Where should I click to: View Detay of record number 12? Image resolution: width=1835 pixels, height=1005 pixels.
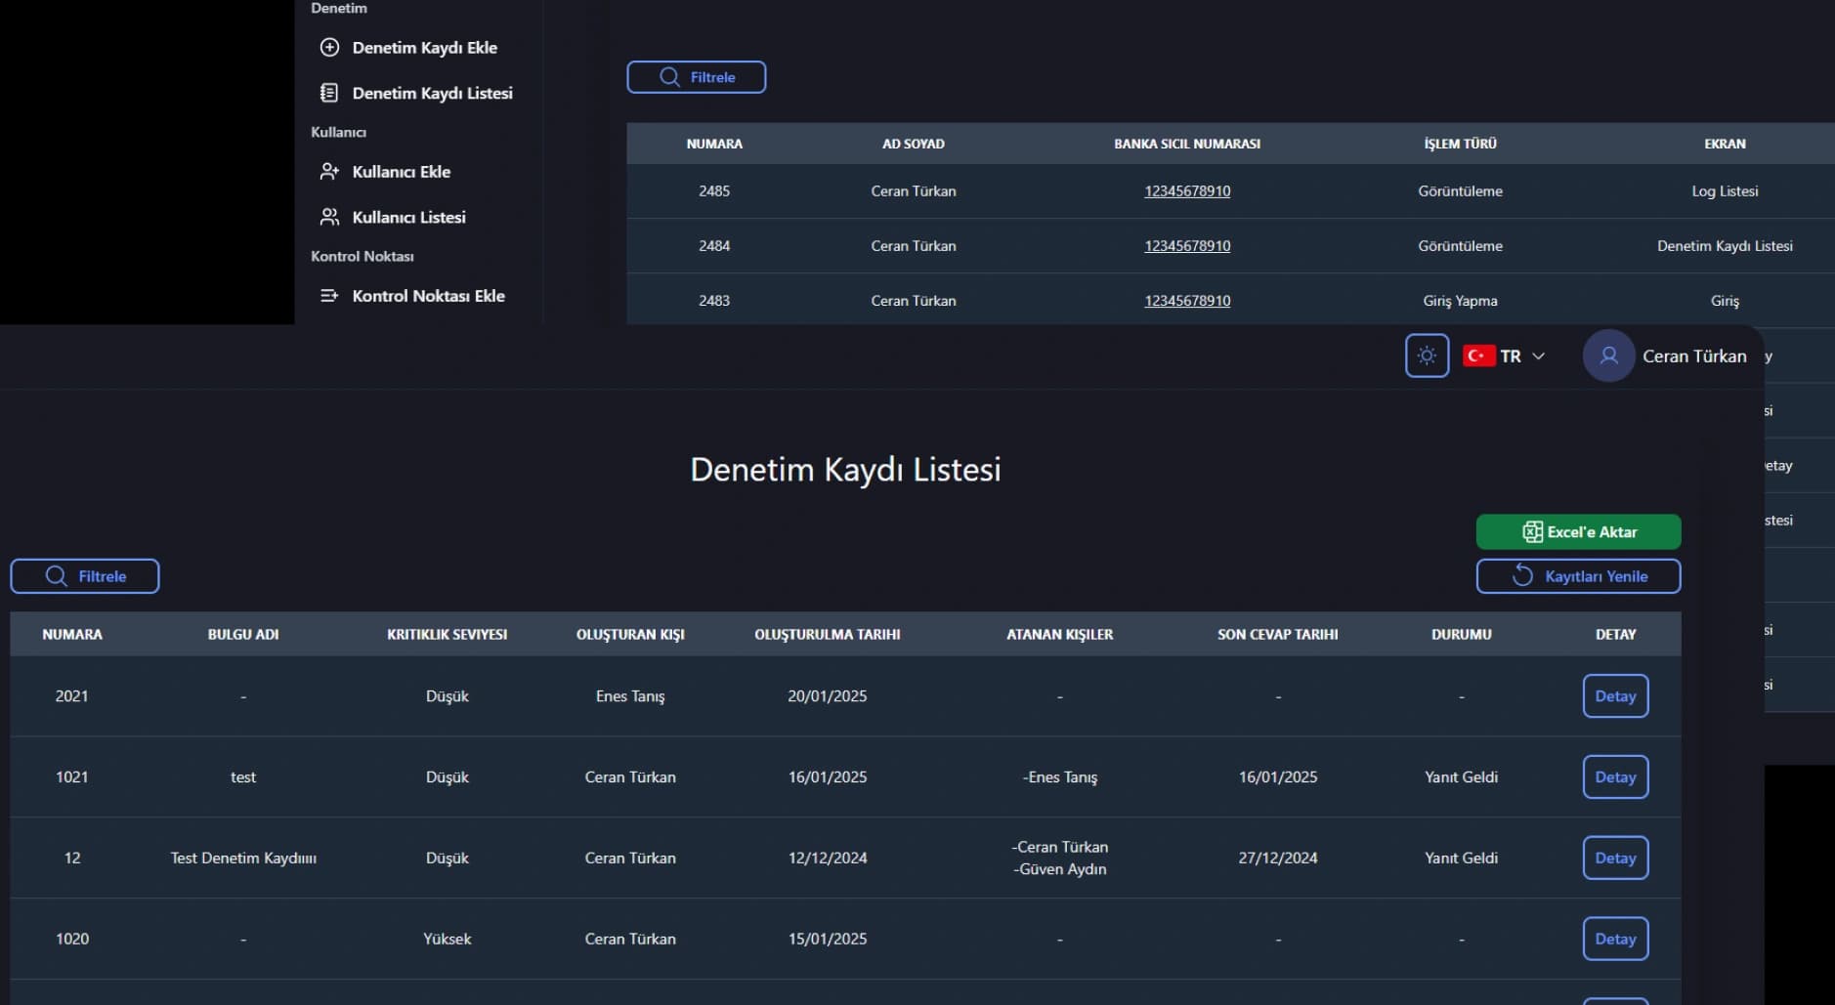coord(1615,858)
